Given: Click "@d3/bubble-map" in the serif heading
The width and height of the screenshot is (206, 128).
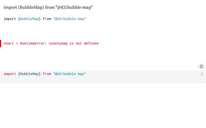Looking at the screenshot, I should tap(74, 7).
